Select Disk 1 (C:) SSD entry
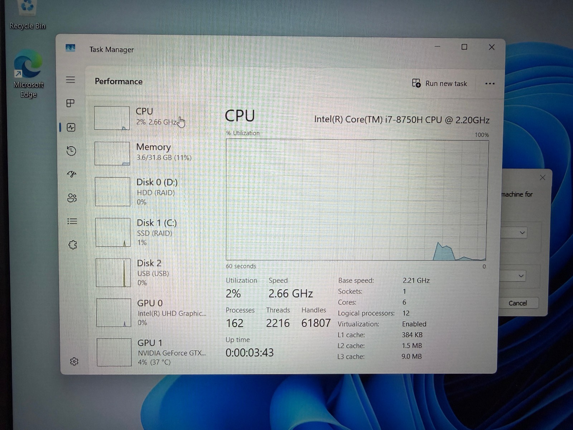The image size is (573, 430). tap(150, 232)
